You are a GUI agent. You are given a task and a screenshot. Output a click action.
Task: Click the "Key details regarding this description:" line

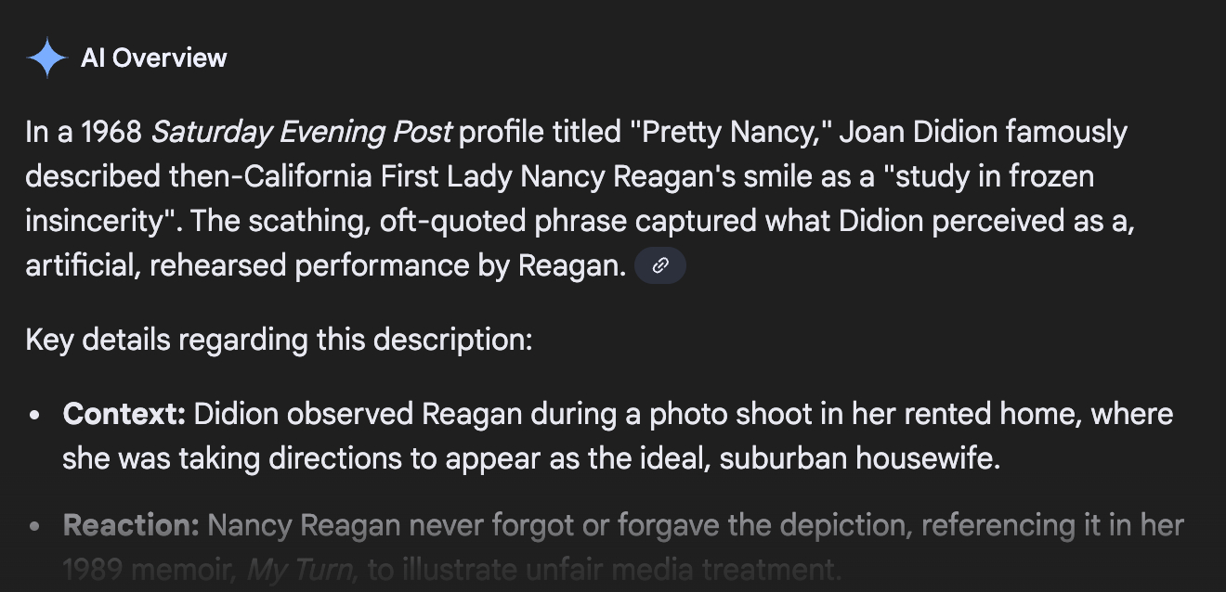[x=279, y=341]
